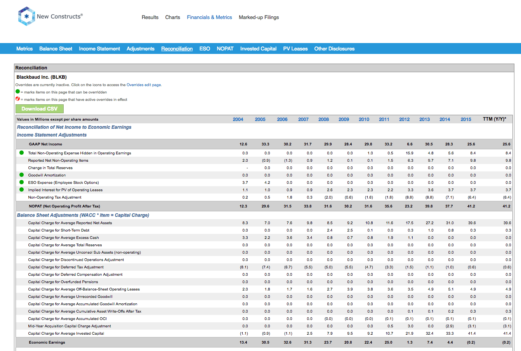This screenshot has height=351, width=521.
Task: Select Capital Charge for Average Invested Capital label
Action: (x=66, y=334)
